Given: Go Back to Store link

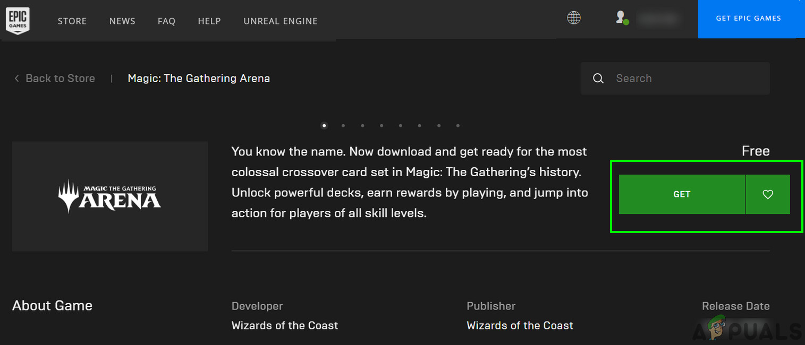Looking at the screenshot, I should click(60, 79).
